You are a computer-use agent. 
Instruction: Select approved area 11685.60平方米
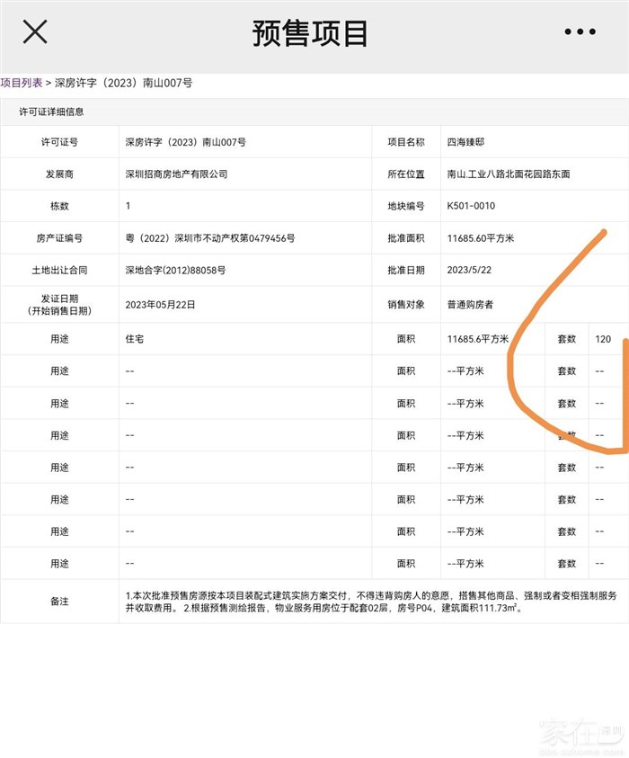point(481,238)
